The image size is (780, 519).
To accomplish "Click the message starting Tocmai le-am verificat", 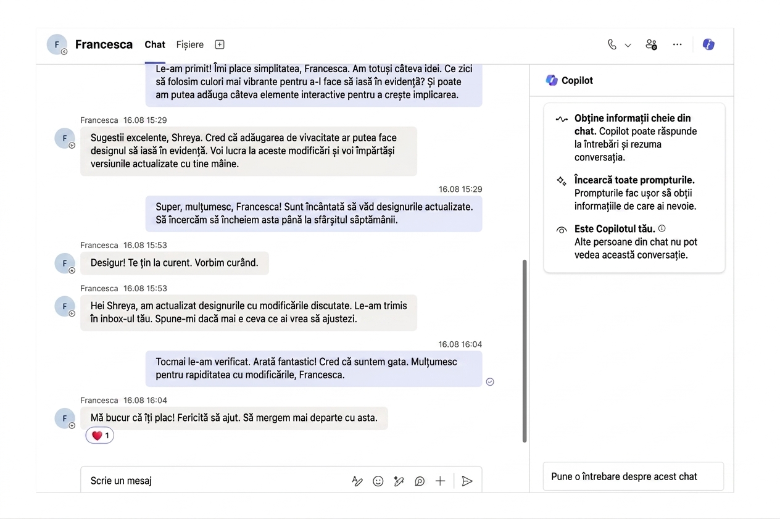I will tap(313, 368).
